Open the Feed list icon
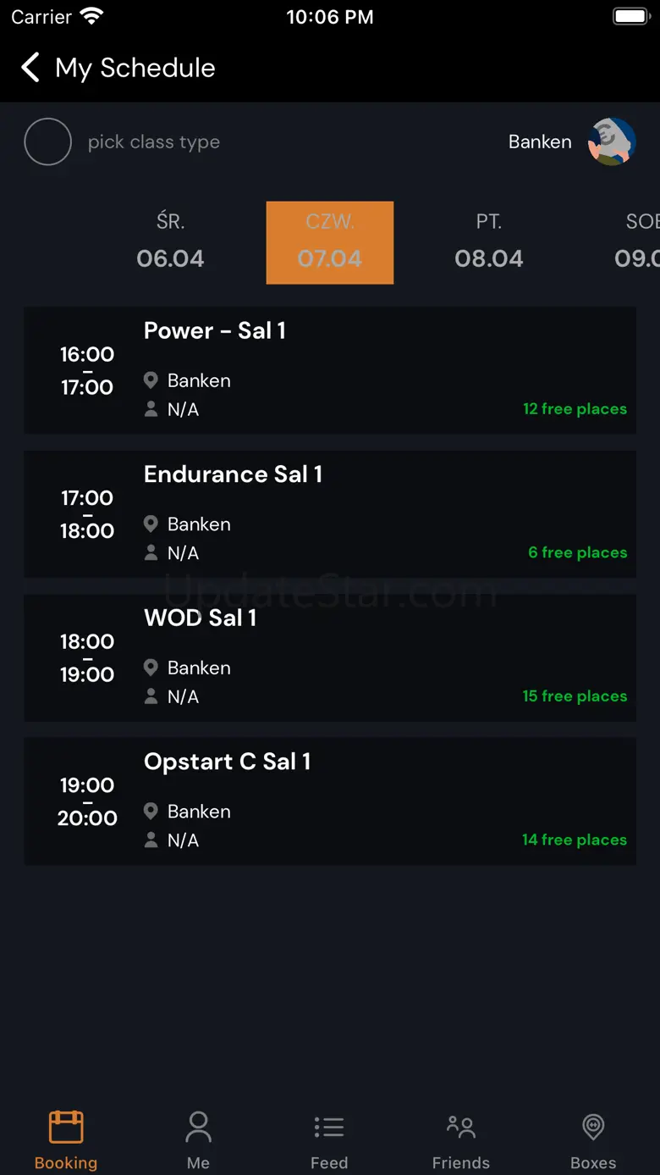This screenshot has width=660, height=1175. 329,1128
